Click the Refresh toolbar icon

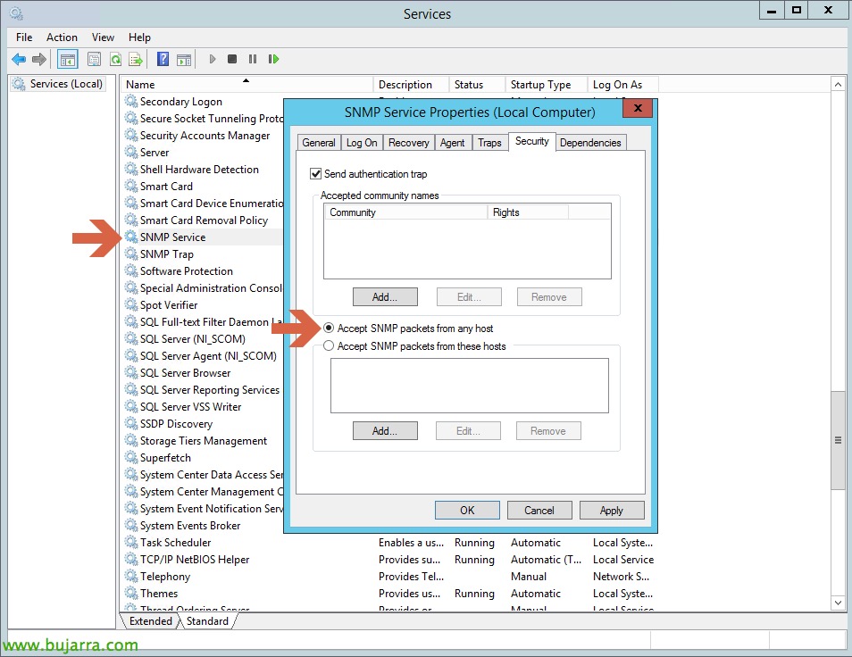115,59
